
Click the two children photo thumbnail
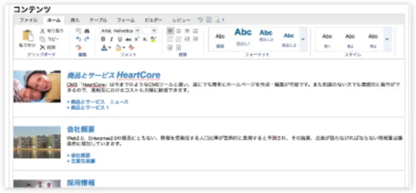pos(37,86)
